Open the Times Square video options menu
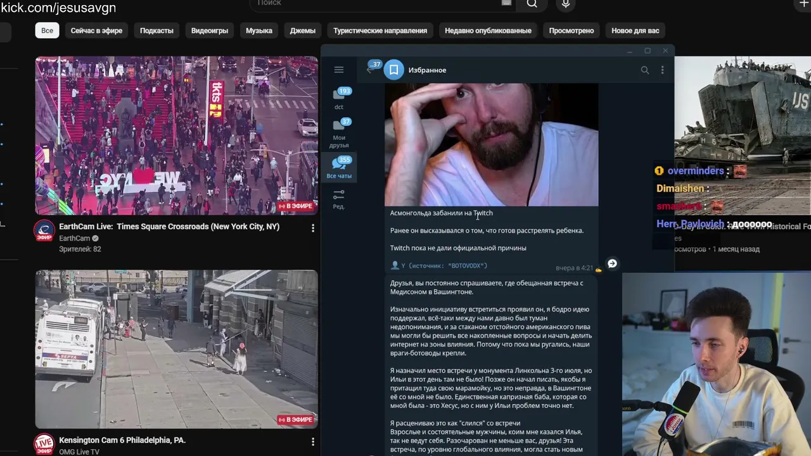 coord(312,228)
